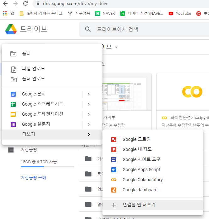Viewport: 209px width, 219px height.
Task: Expand Google 스프레드시트 submenu arrow
Action: [x=89, y=104]
